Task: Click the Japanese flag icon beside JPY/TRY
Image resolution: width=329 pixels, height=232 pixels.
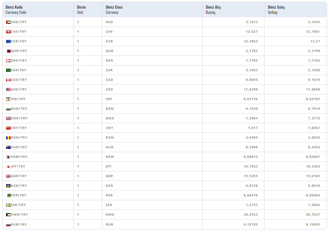Action: pyautogui.click(x=8, y=167)
